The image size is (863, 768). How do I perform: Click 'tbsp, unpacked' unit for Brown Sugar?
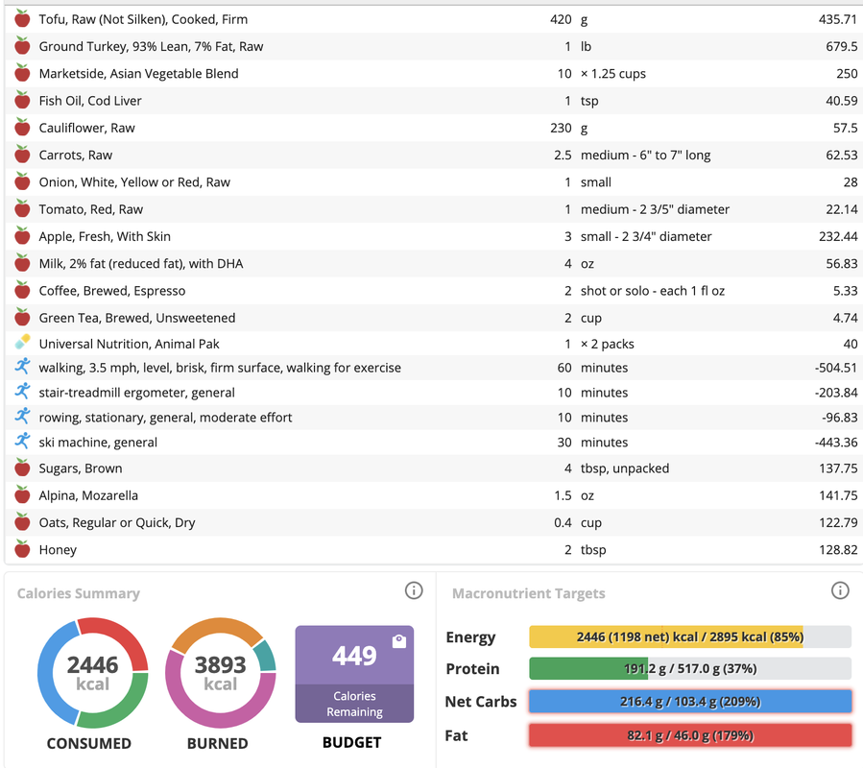tap(625, 468)
